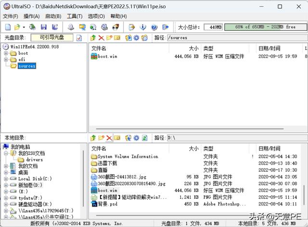Click the 大小总计 449MB size box

pos(213,27)
